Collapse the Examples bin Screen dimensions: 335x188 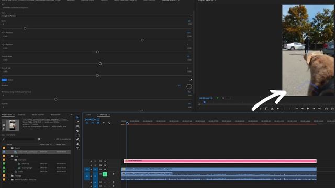[x=12, y=160]
